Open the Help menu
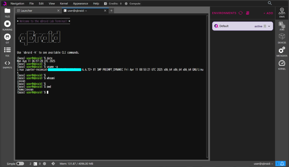Viewport: 289px width, 167px height. 96,3
